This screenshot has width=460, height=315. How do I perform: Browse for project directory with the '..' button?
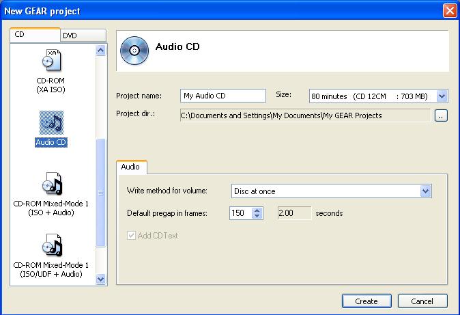(x=441, y=116)
